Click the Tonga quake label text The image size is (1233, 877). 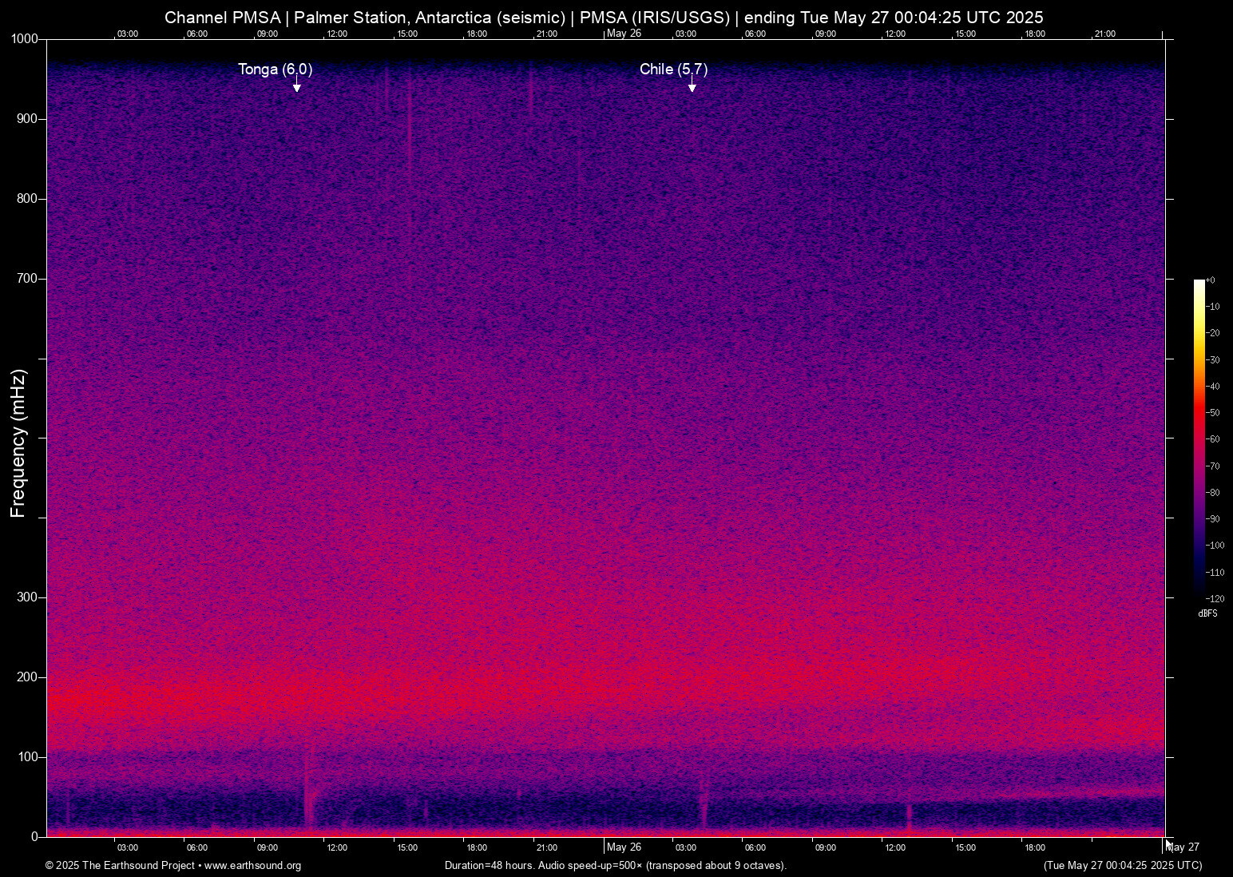274,69
